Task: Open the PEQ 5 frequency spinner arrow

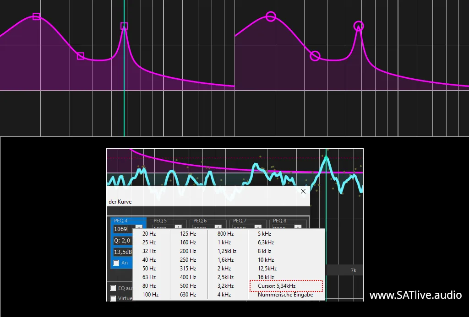Action: (178, 227)
